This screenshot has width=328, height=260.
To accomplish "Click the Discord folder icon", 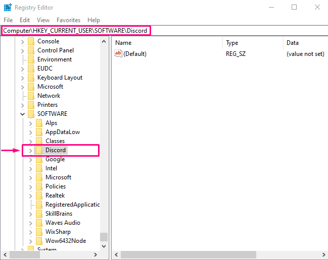I will pos(39,150).
